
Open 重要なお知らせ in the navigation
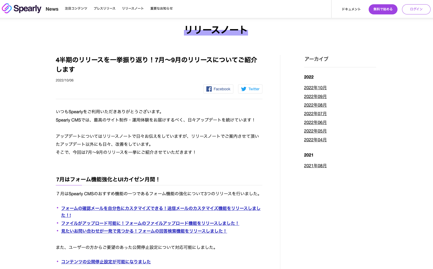[x=162, y=9]
